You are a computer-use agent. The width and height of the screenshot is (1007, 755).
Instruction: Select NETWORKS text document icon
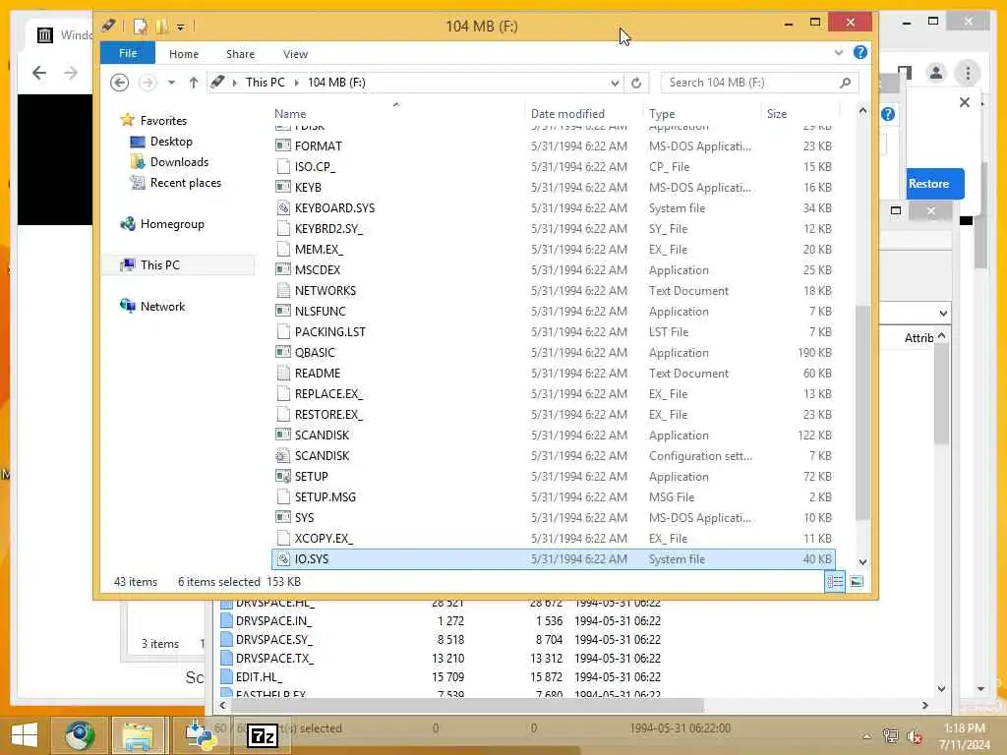[x=283, y=290]
